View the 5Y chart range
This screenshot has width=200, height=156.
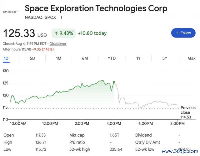(165, 59)
